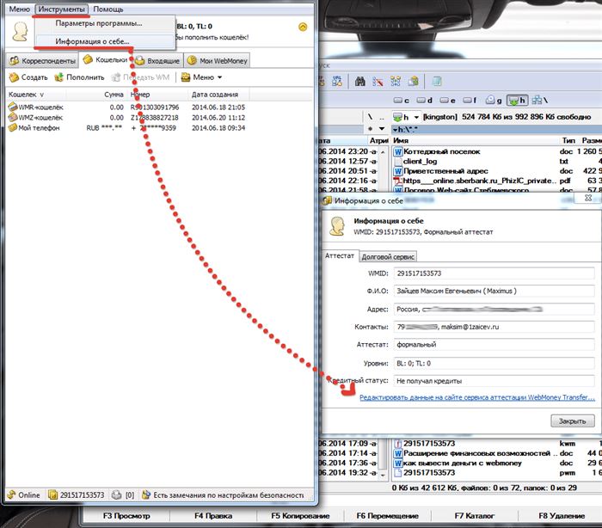This screenshot has width=602, height=528.
Task: Switch to the Корреспонденты tab
Action: [x=43, y=61]
